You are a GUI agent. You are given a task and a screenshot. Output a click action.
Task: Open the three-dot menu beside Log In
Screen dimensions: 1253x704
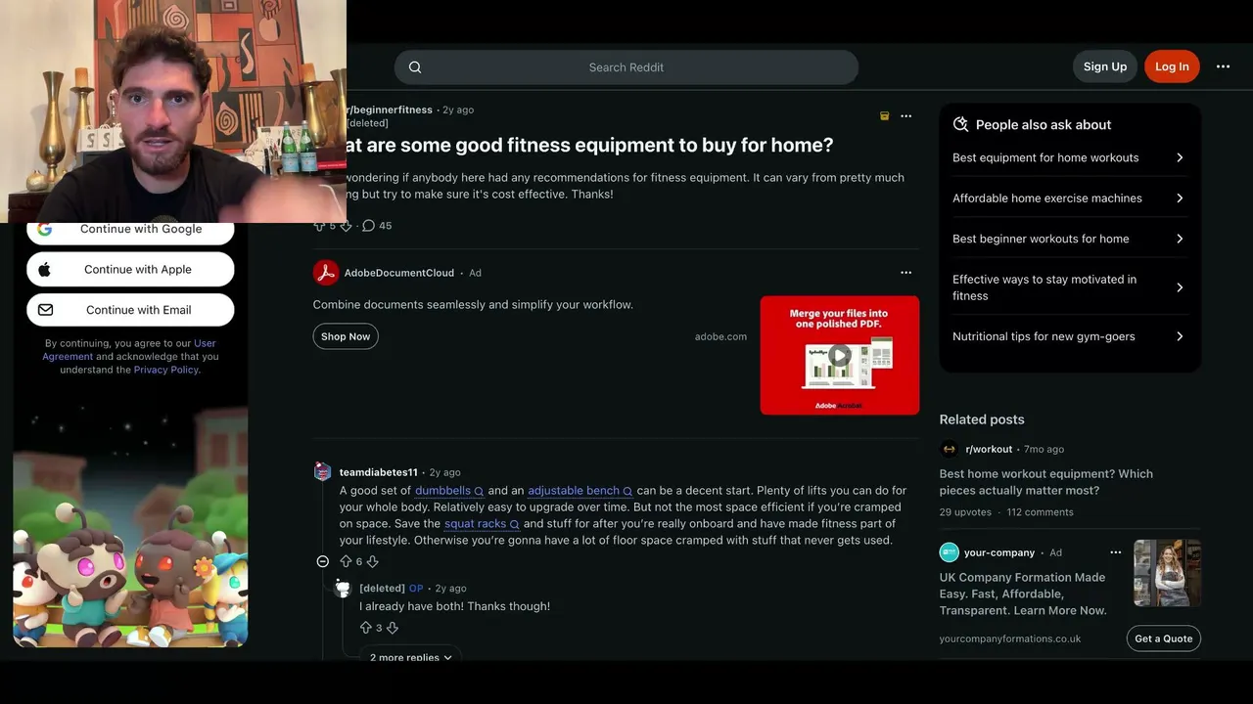[1223, 66]
